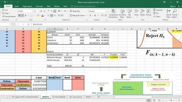This screenshot has width=182, height=102.
Task: Activate Format Painter brush
Action: click(9, 16)
